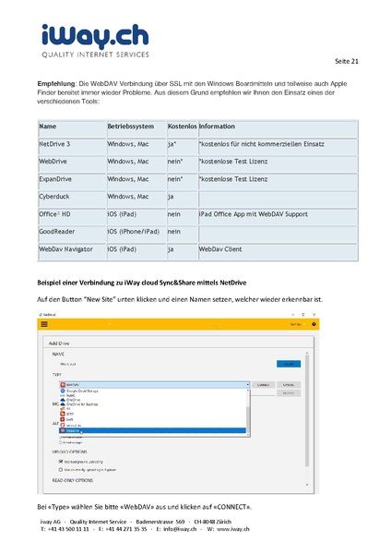The height and width of the screenshot is (554, 391).
Task: Open the www.iway.ch website link
Action: [233, 529]
